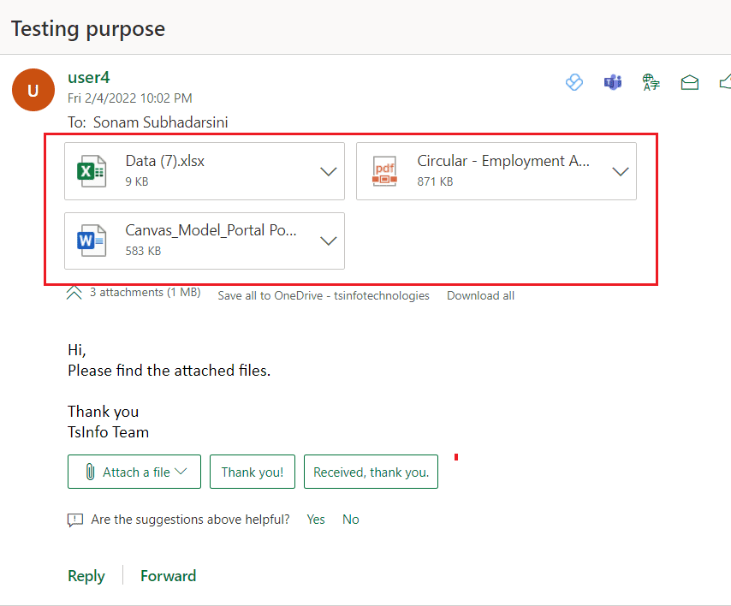Click the translate message icon
731x606 pixels.
(x=651, y=82)
